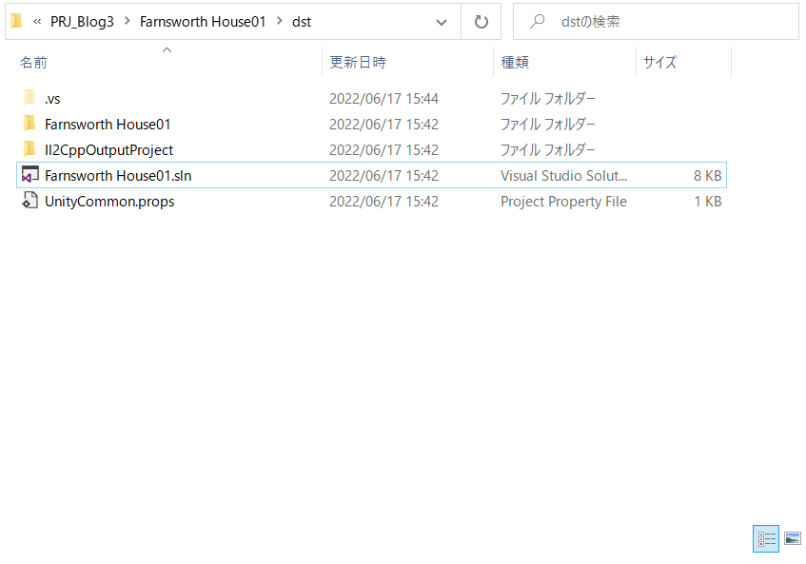Viewport: 806px width, 564px height.
Task: Navigate to PRJ_Blog3 breadcrumb
Action: tap(82, 22)
